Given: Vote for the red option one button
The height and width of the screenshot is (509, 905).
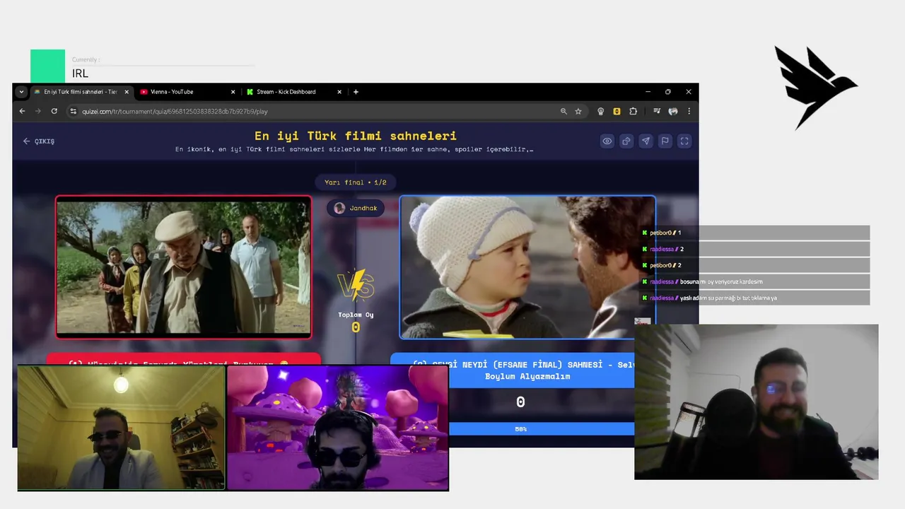Looking at the screenshot, I should [x=184, y=360].
